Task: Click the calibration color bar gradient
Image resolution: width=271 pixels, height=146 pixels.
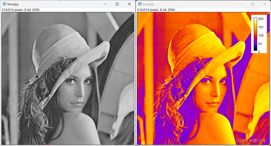Action: point(255,34)
